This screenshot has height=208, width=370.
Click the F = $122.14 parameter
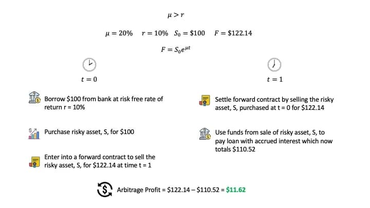233,33
